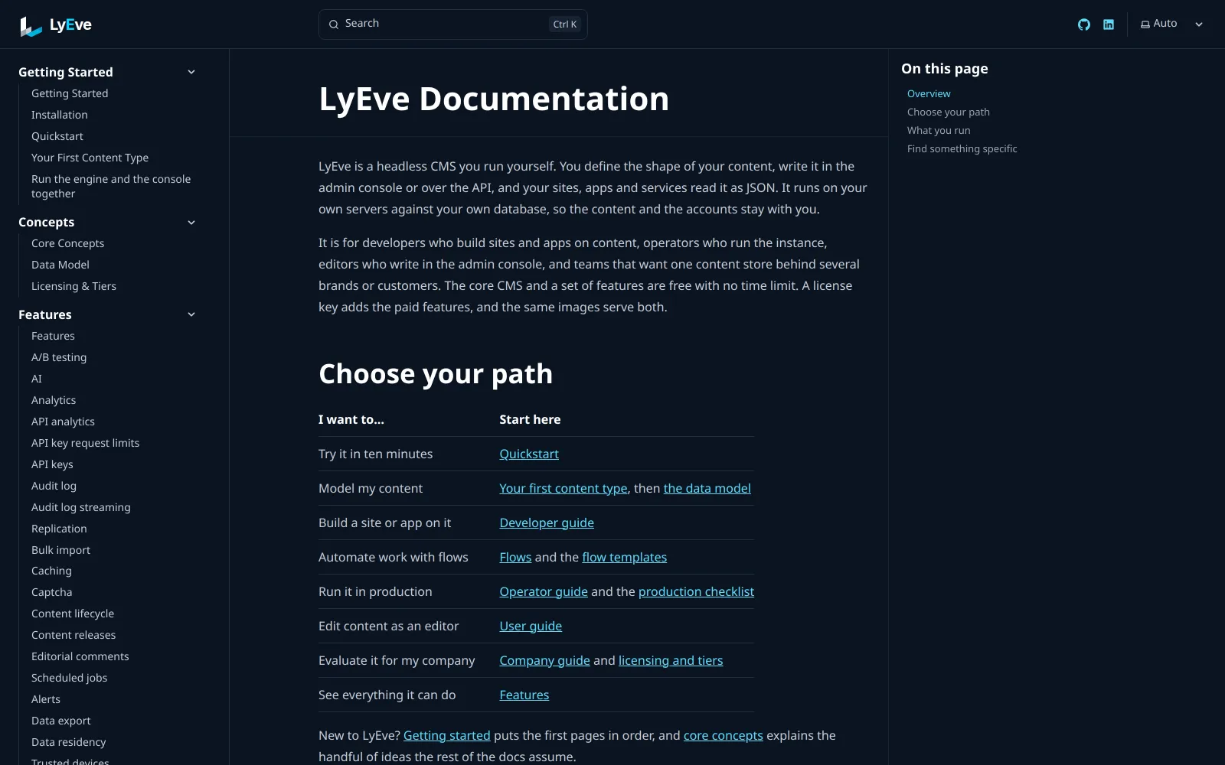Jump to Choose your path section
1225x765 pixels.
(x=949, y=112)
